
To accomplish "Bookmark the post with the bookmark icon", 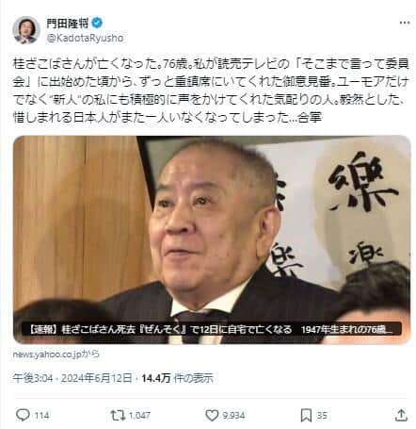I will (306, 416).
